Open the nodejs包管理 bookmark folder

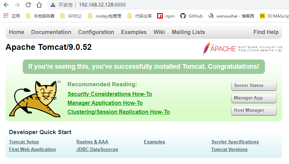pos(105,16)
